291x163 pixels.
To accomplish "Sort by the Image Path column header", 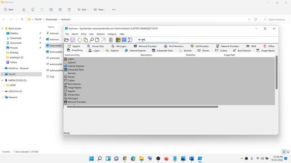I will 229,55.
